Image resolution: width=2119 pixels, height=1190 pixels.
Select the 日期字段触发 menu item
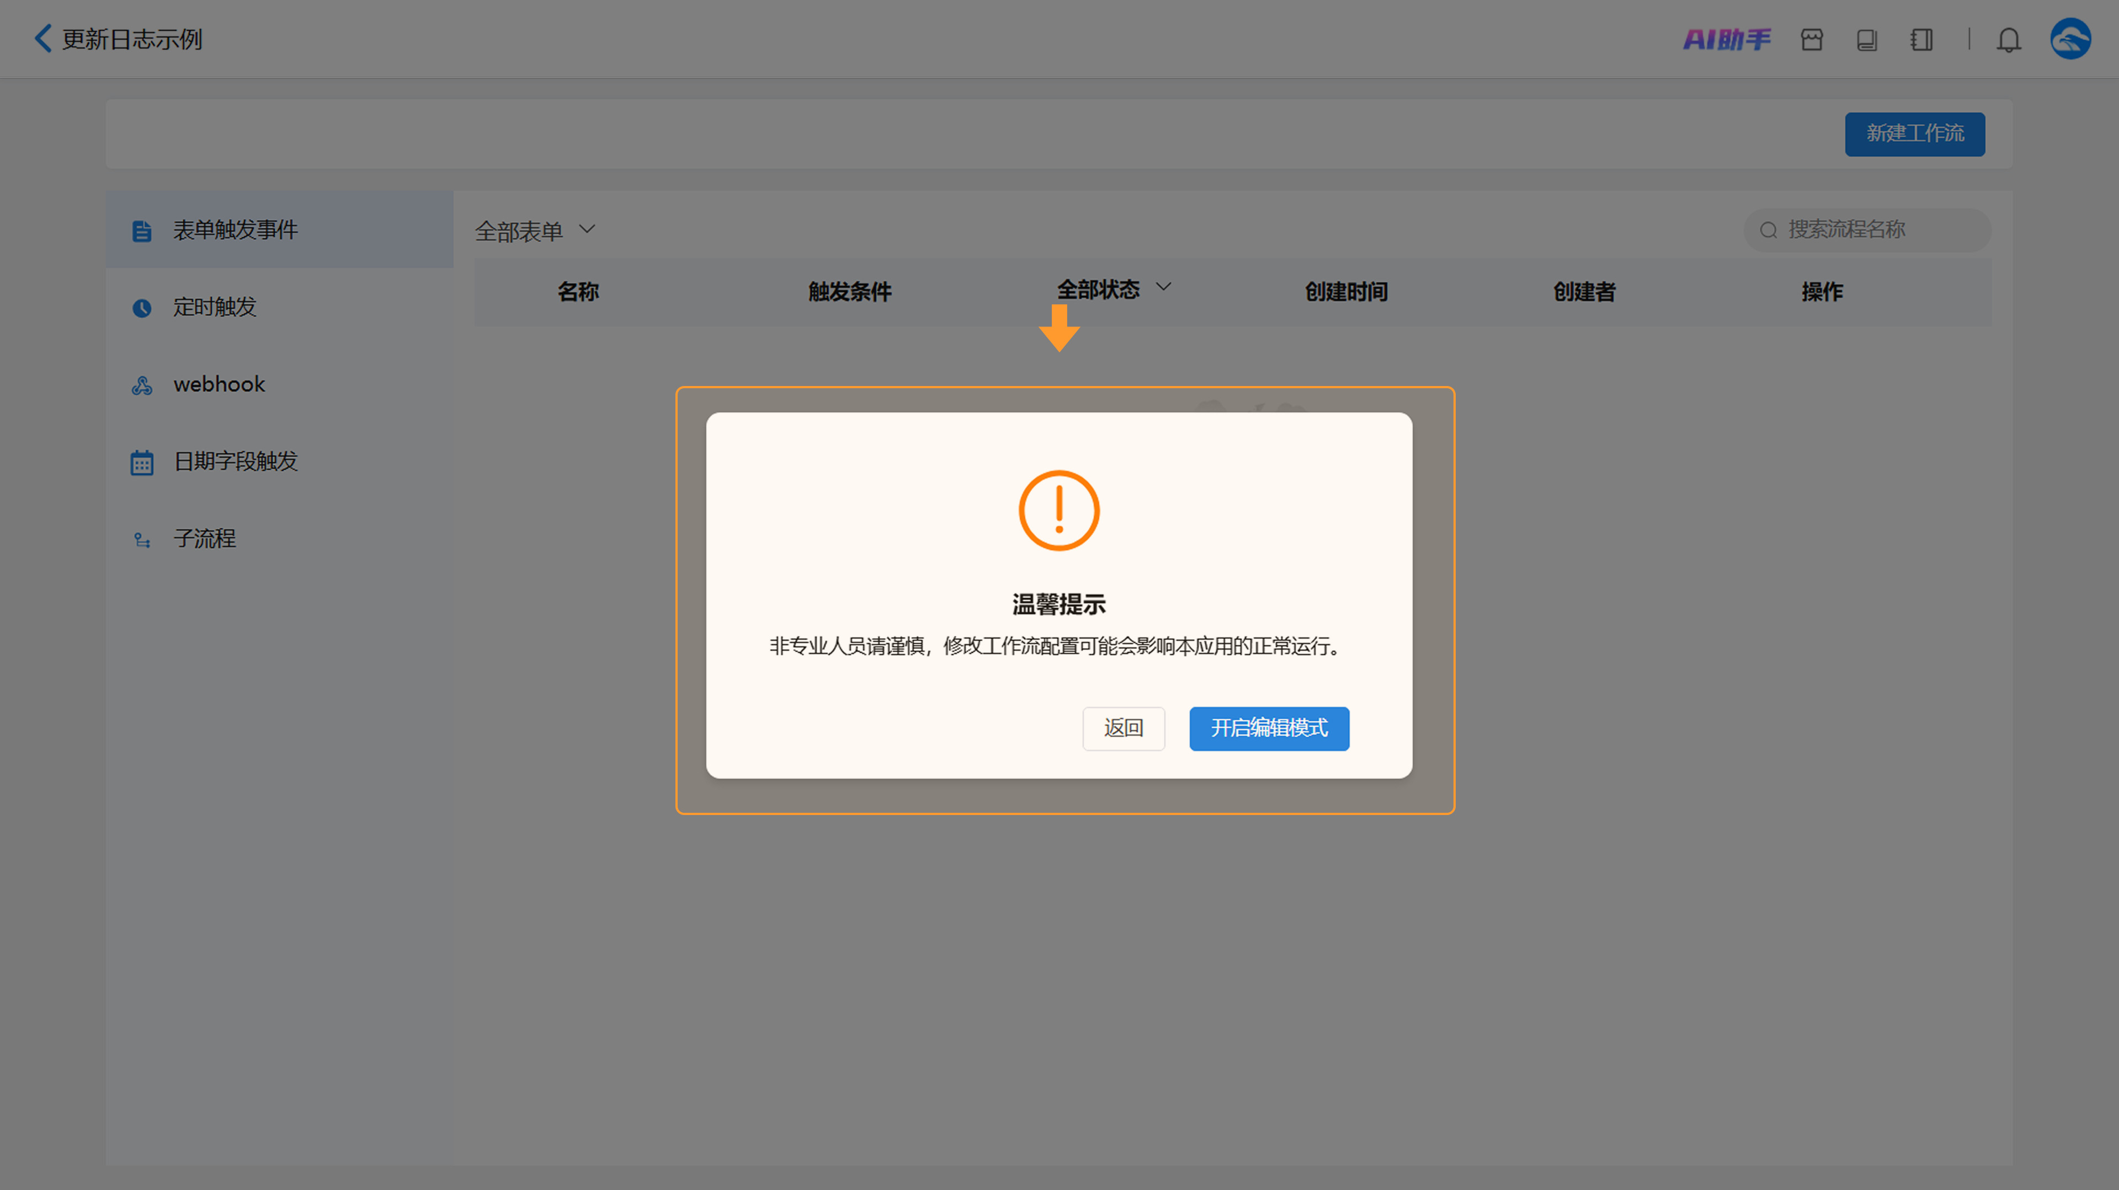point(280,461)
